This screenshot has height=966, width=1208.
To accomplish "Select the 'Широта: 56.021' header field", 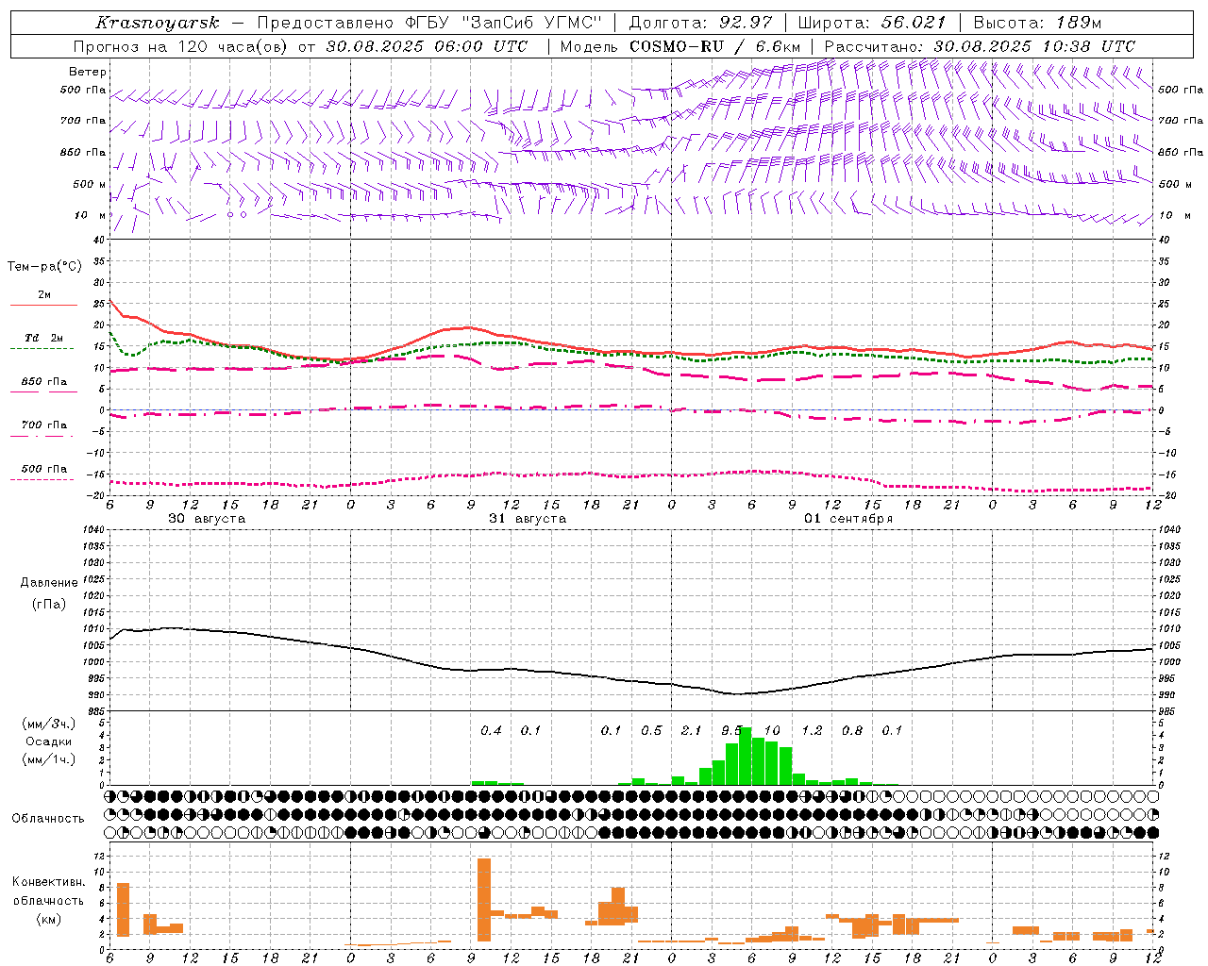I will click(x=871, y=23).
